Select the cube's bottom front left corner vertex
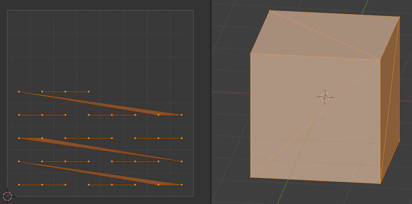 pyautogui.click(x=251, y=177)
